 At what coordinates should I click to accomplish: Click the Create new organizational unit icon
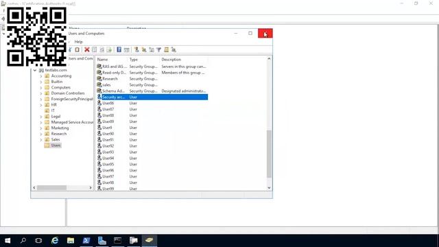point(152,49)
